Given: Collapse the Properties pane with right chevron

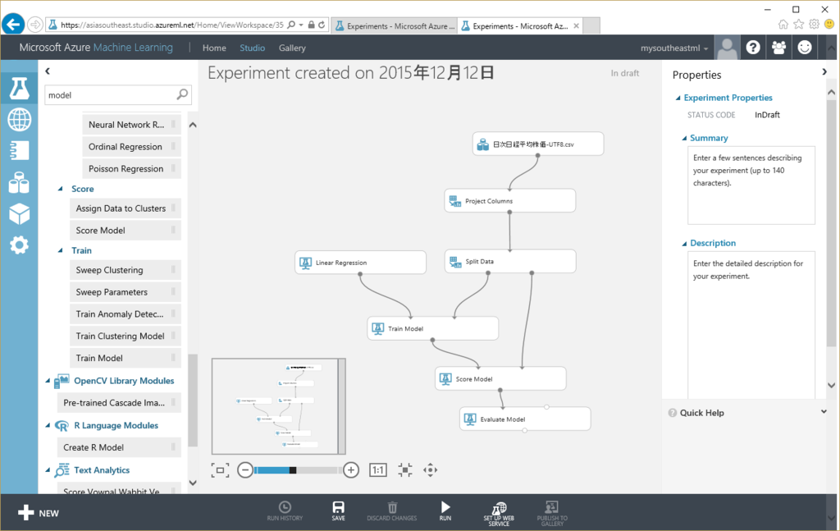Looking at the screenshot, I should tap(824, 71).
